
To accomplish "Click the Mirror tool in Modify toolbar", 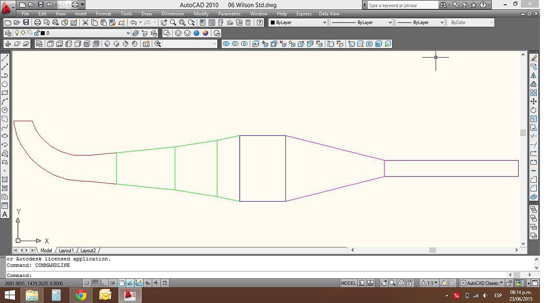I will [x=534, y=75].
